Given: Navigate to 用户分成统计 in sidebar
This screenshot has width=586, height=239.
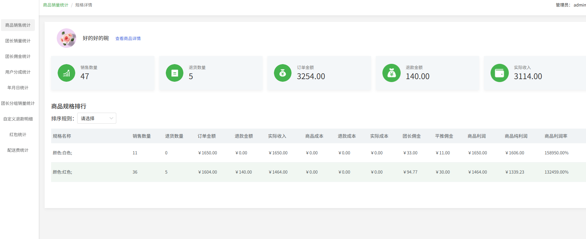Looking at the screenshot, I should [x=18, y=72].
